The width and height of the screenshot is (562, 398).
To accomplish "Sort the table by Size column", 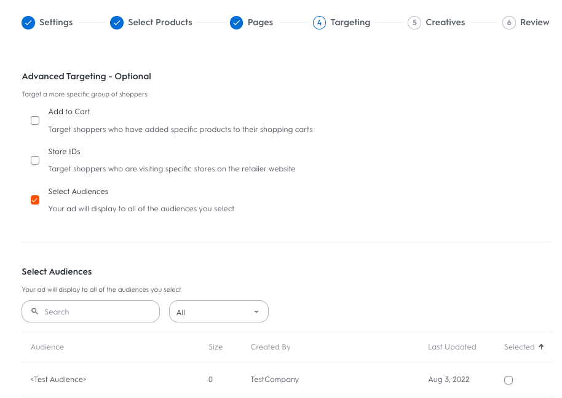I will [215, 347].
